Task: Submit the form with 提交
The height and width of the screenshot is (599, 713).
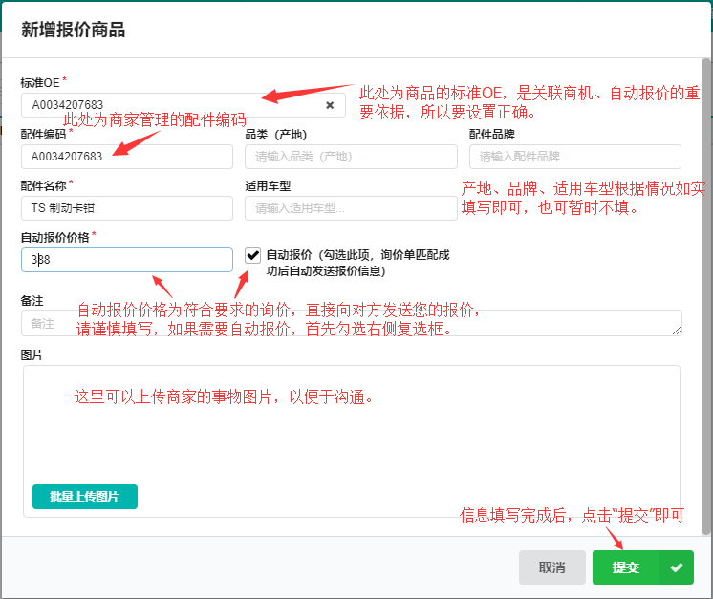Action: (626, 567)
